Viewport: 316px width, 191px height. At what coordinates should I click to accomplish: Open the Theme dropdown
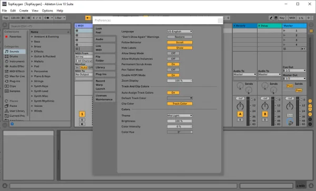coord(180,116)
